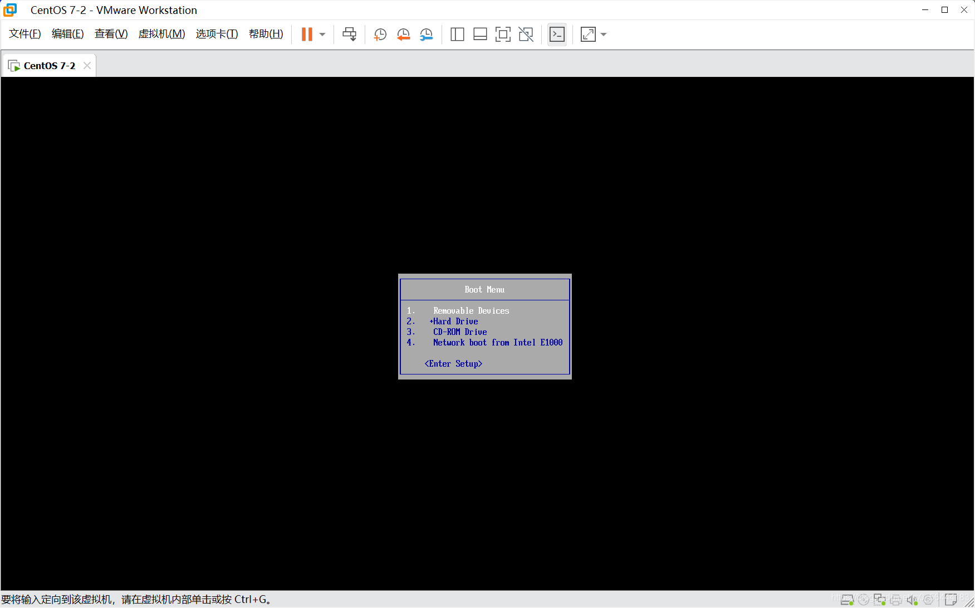Image resolution: width=975 pixels, height=608 pixels.
Task: Close the VMware Workstation window
Action: (x=964, y=10)
